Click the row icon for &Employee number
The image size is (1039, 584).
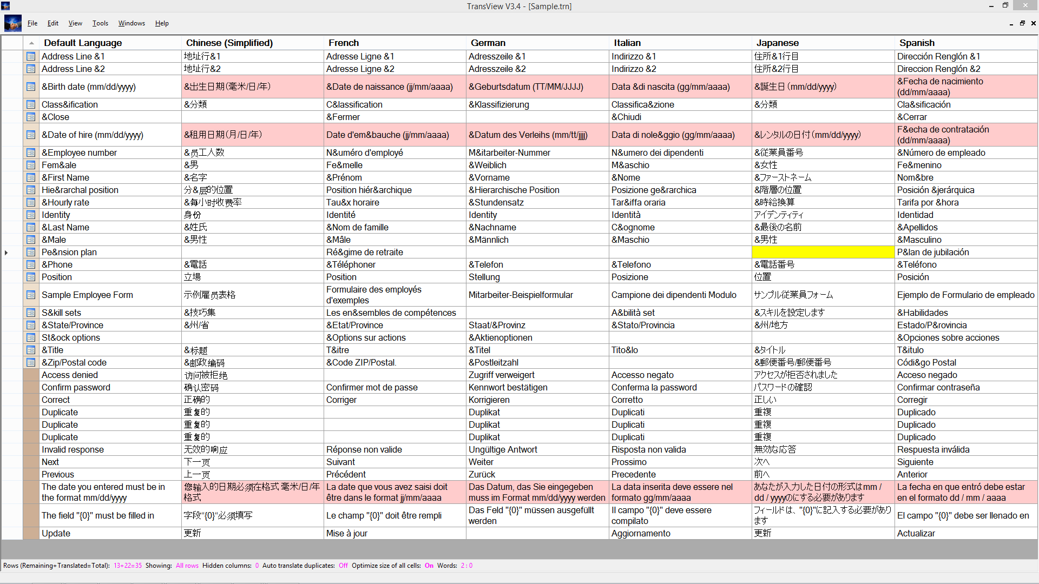(31, 152)
